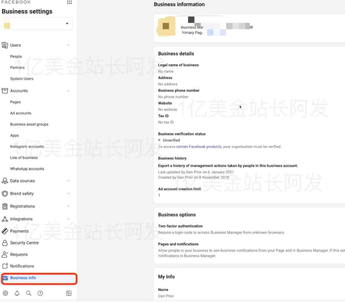Open Instagram accounts
The height and width of the screenshot is (302, 345).
[x=27, y=147]
